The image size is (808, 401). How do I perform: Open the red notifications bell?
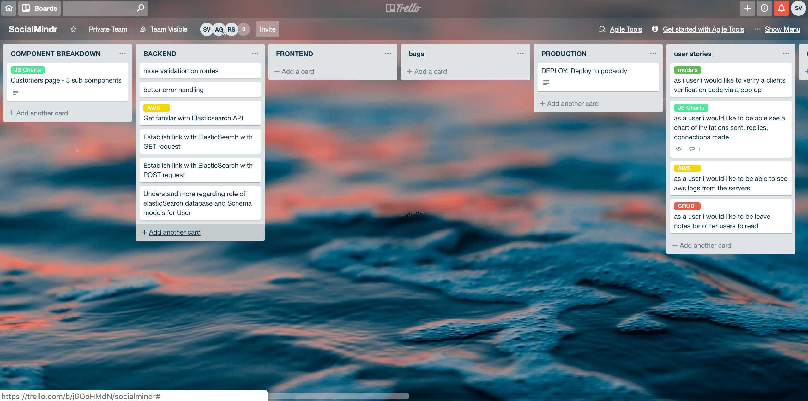coord(781,8)
